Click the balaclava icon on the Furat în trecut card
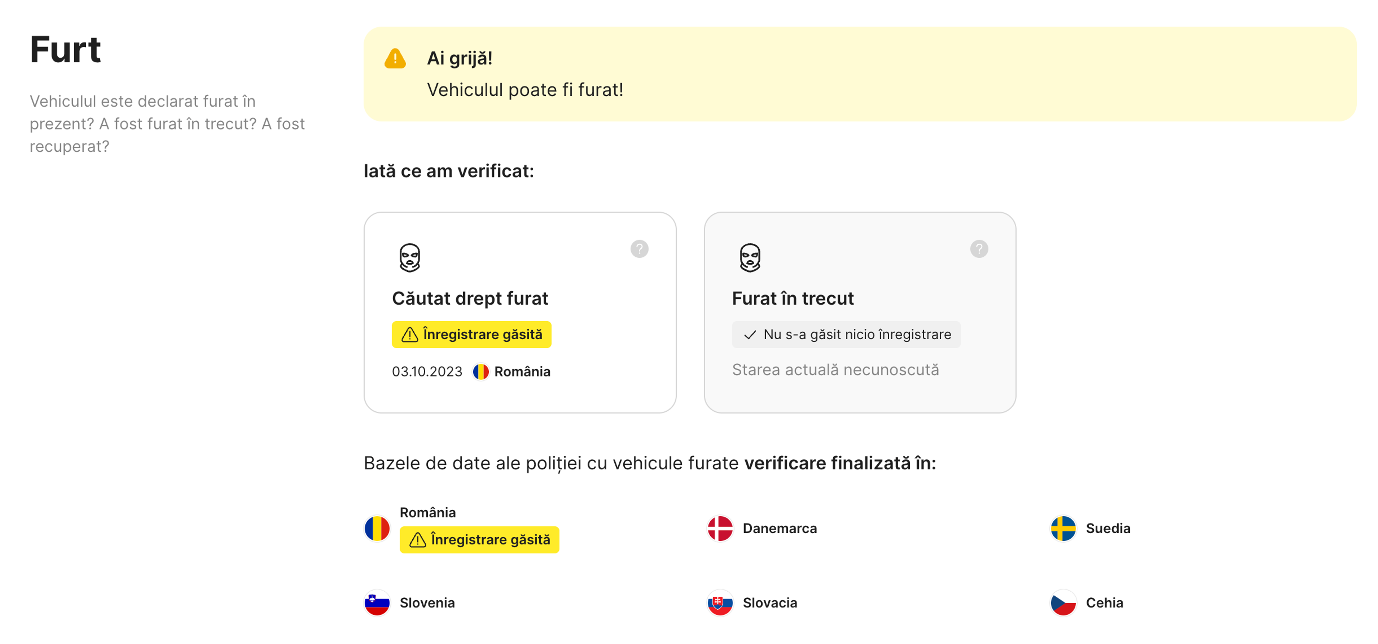This screenshot has width=1378, height=644. tap(750, 256)
